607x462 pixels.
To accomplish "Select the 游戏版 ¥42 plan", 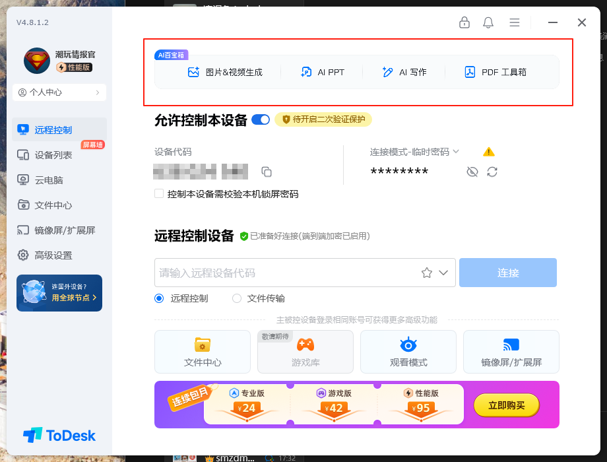I will pos(334,405).
